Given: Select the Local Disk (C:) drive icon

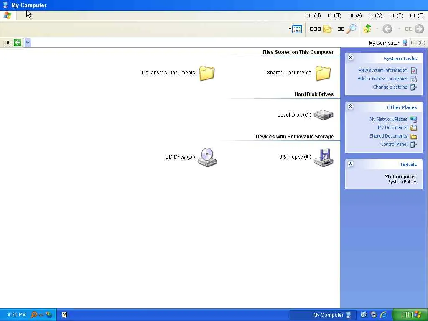Looking at the screenshot, I should click(x=324, y=115).
